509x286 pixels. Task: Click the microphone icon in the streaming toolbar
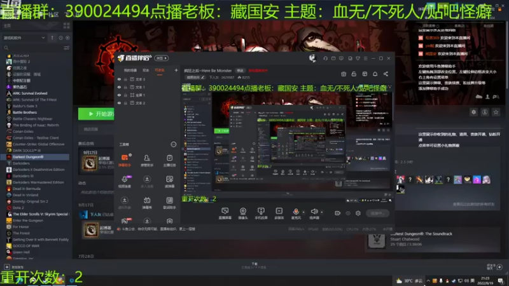click(x=296, y=212)
